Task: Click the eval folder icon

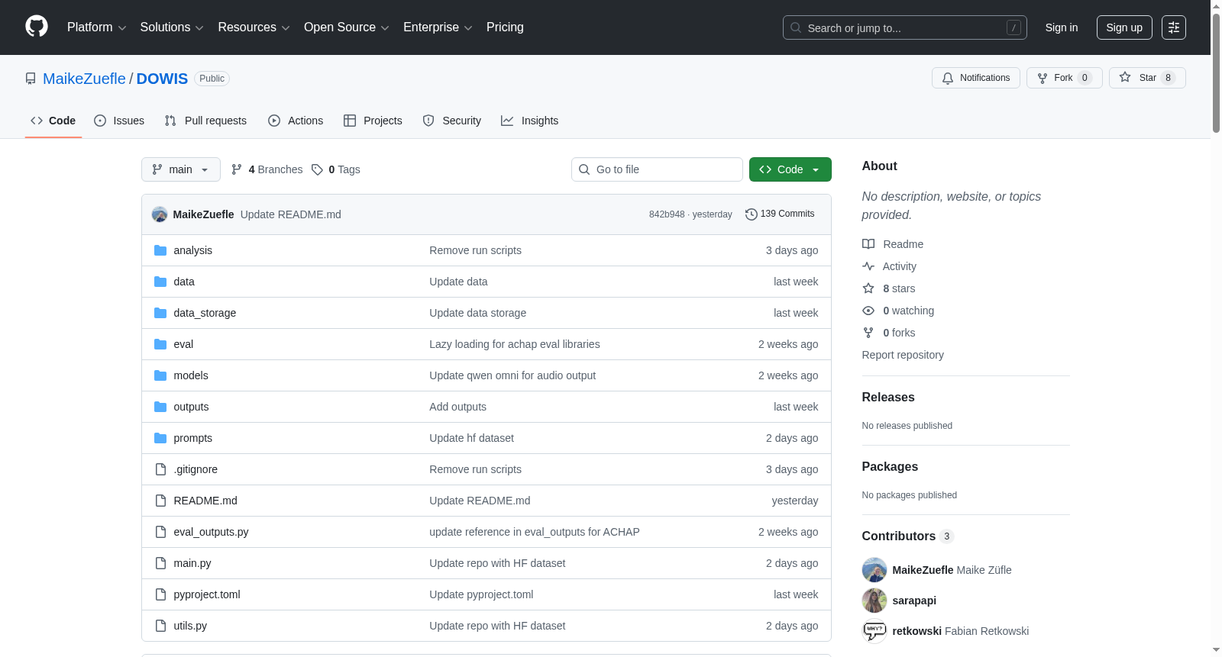Action: click(x=160, y=344)
